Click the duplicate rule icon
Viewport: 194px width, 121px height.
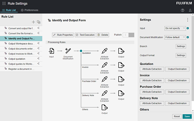(38, 22)
